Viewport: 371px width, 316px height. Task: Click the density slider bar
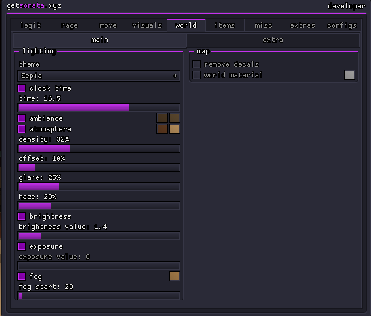99,149
